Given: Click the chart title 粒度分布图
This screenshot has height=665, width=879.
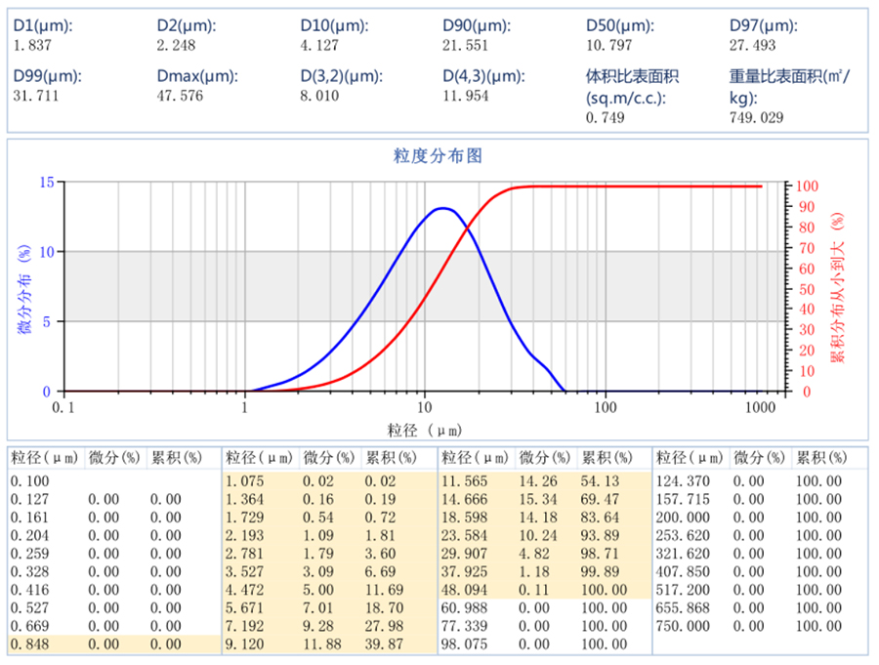Looking at the screenshot, I should click(x=438, y=156).
